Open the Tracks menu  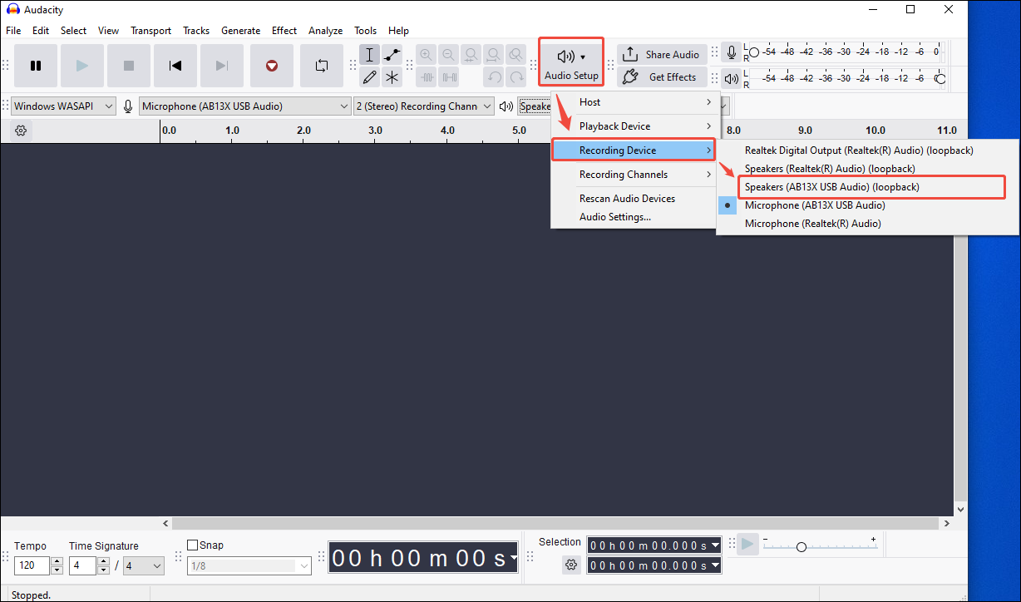(x=196, y=31)
